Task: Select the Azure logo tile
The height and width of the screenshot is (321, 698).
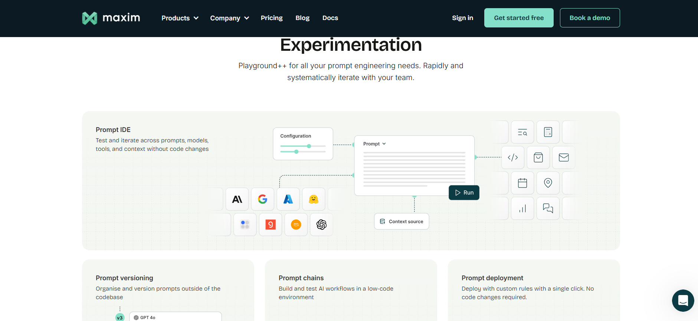Action: 288,199
